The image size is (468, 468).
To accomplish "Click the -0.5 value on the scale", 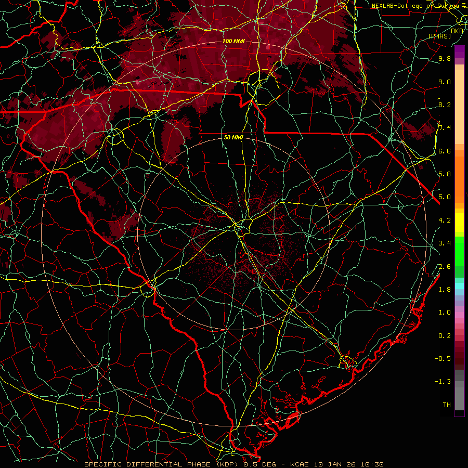I will pos(443,359).
